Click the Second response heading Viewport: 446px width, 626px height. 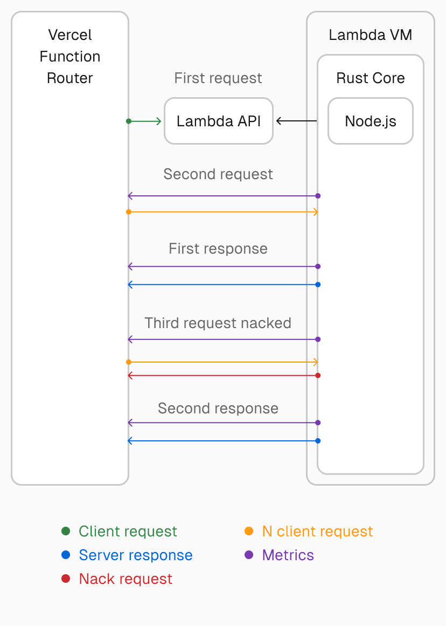[x=218, y=409]
